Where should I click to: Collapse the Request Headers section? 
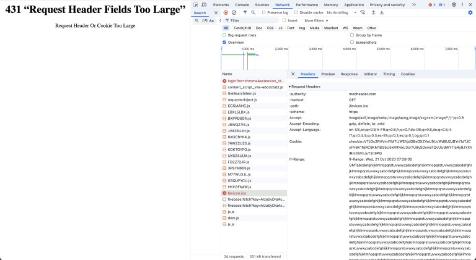point(305,86)
